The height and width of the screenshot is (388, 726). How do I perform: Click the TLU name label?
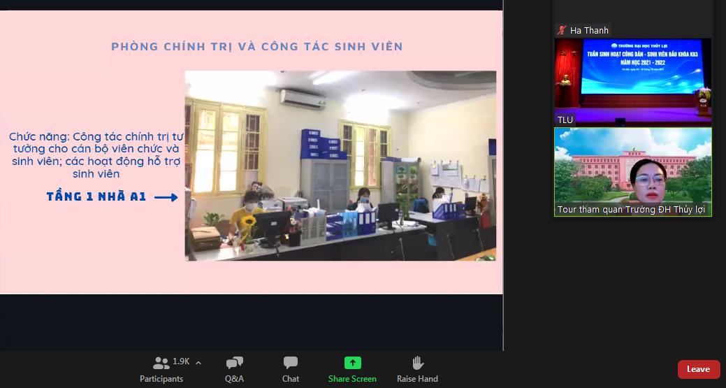[565, 120]
